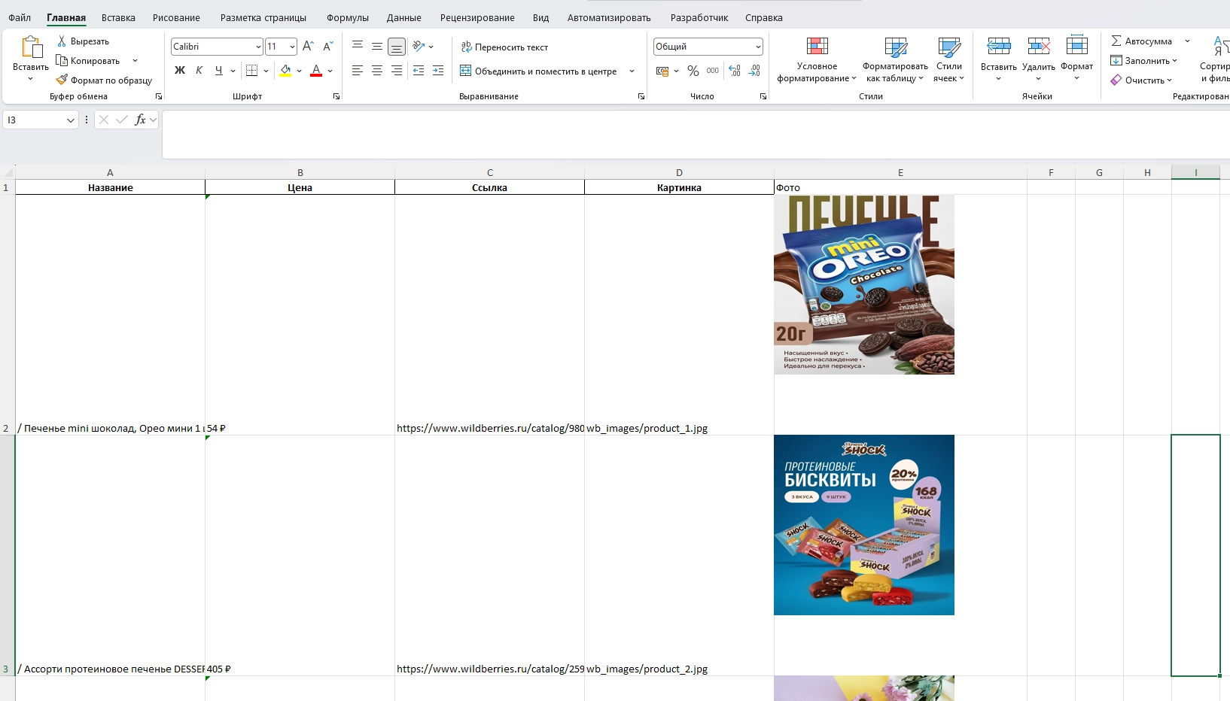The width and height of the screenshot is (1230, 701).
Task: Open the Font (Шрифт) dialog launcher
Action: point(336,96)
